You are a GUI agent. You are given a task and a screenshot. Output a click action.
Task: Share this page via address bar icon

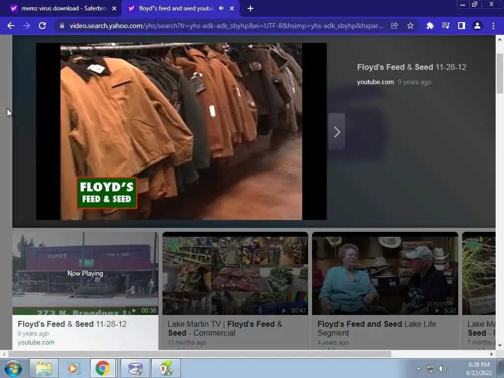click(x=394, y=26)
